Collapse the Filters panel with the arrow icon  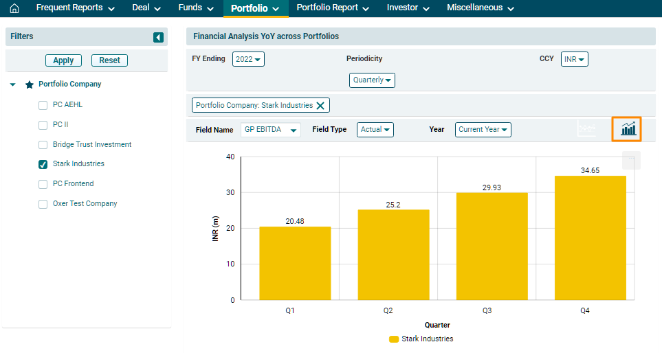coord(158,37)
